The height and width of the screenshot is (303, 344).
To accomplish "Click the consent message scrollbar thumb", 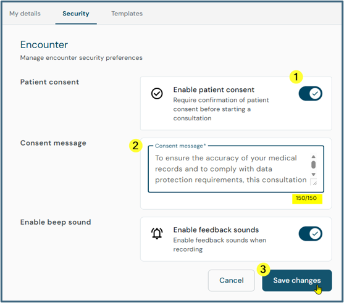I will (314, 165).
